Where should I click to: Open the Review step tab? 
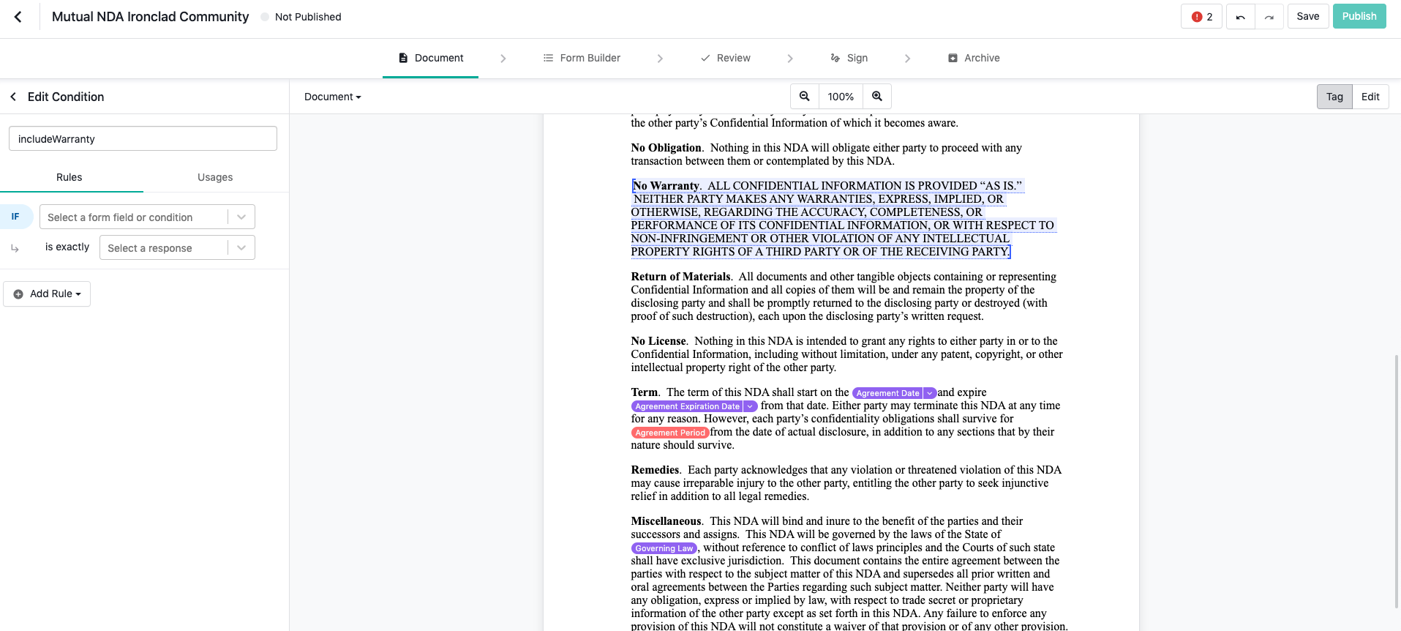[726, 58]
